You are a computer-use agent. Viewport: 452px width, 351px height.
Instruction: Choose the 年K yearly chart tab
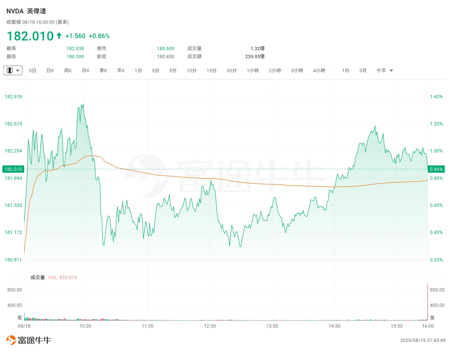click(121, 71)
